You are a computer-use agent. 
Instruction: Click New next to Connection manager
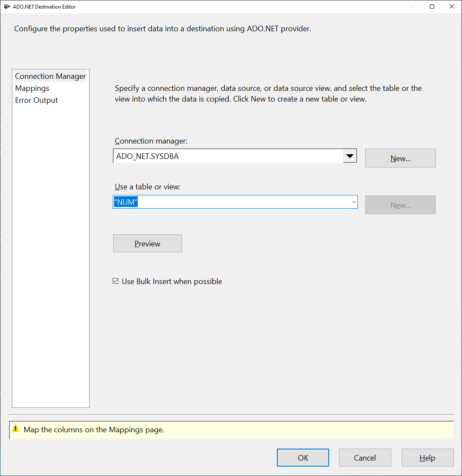pos(400,158)
